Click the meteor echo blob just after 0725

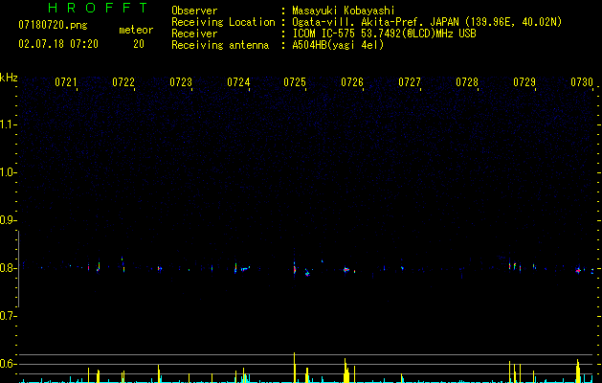click(x=307, y=274)
